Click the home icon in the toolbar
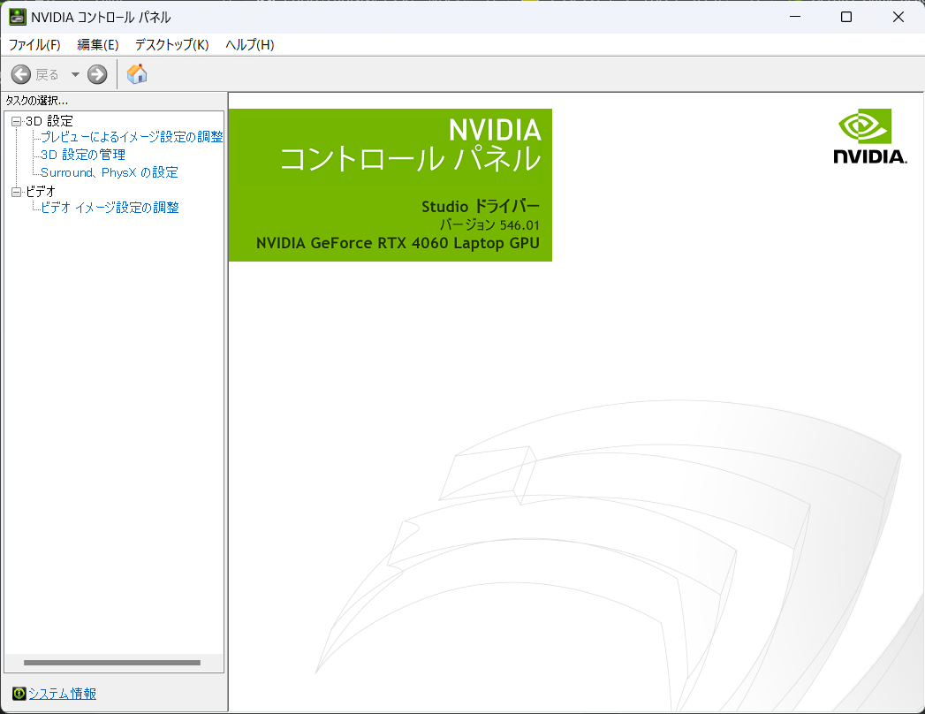The height and width of the screenshot is (714, 925). 137,74
